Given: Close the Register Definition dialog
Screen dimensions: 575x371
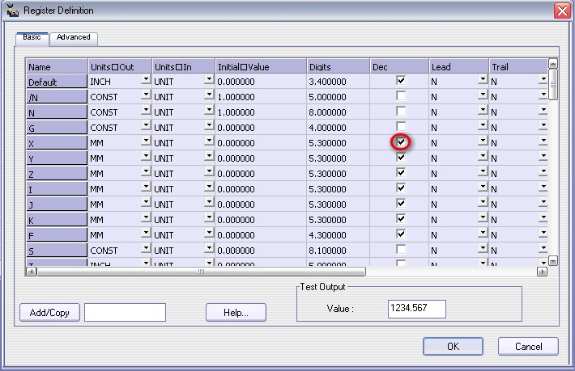Looking at the screenshot, I should tap(562, 11).
